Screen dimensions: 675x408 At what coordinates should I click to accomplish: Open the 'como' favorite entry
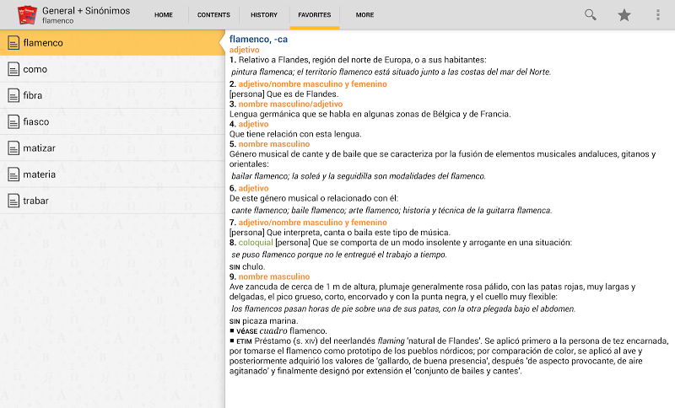(112, 69)
